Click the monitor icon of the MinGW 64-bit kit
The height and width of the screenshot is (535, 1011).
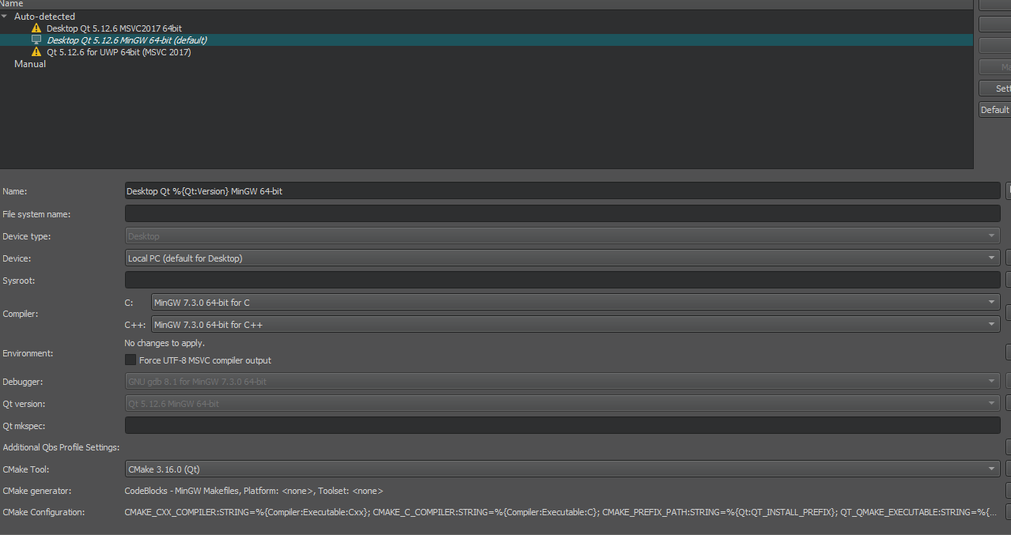click(36, 40)
